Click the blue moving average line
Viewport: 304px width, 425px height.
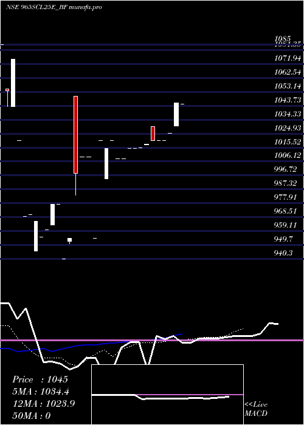91,344
